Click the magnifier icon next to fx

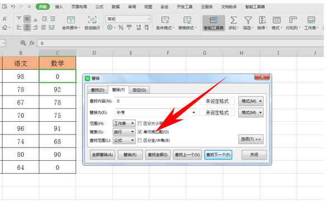23,43
